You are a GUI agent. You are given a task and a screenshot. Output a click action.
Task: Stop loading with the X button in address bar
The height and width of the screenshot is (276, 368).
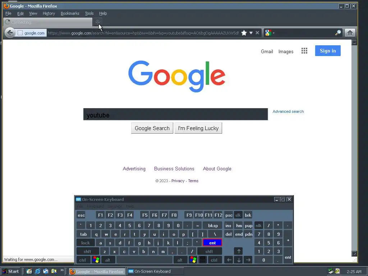tap(257, 33)
